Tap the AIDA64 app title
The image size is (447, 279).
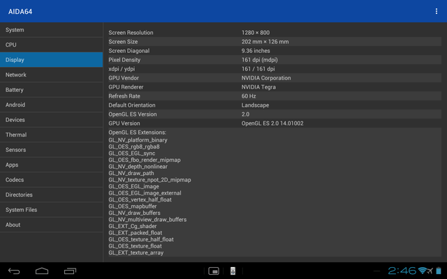pos(20,11)
